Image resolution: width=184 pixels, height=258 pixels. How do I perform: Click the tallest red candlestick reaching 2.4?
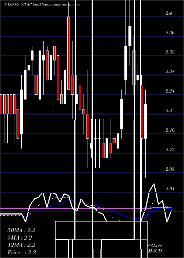(68, 53)
